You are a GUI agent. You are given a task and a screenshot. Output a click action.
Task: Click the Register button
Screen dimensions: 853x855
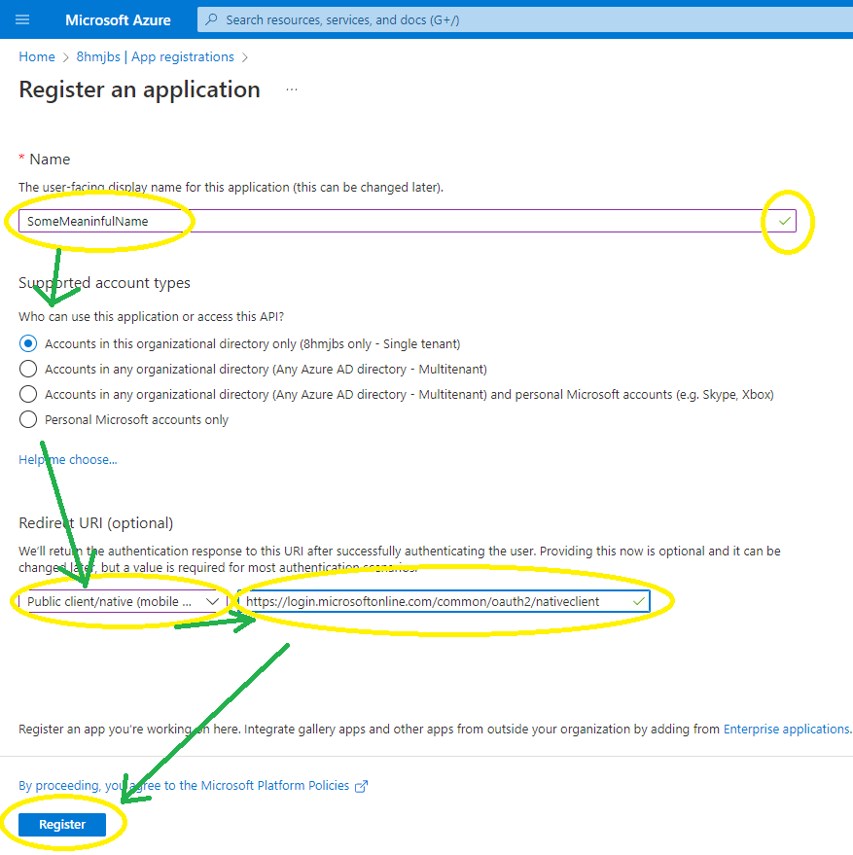coord(62,825)
